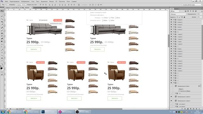203x114 pixels.
Task: Click the 'натуральная кожа' tag on the sofa
Action: 56,23
